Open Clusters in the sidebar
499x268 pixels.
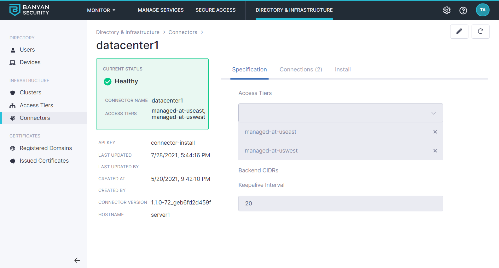[30, 92]
